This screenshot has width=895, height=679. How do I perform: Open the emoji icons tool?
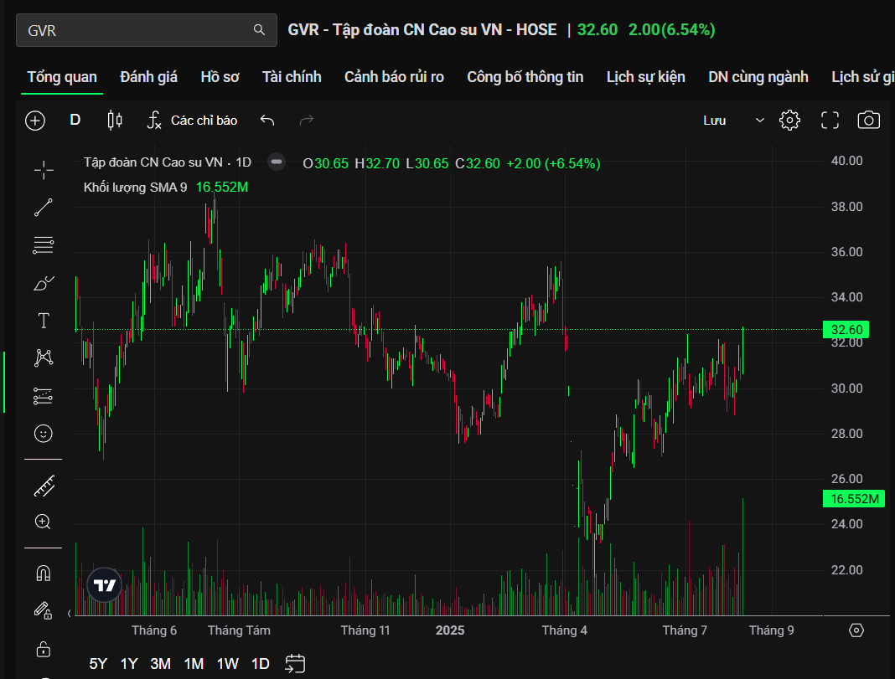(x=44, y=434)
